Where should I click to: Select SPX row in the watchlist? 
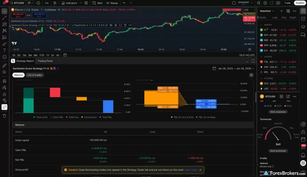(278, 45)
